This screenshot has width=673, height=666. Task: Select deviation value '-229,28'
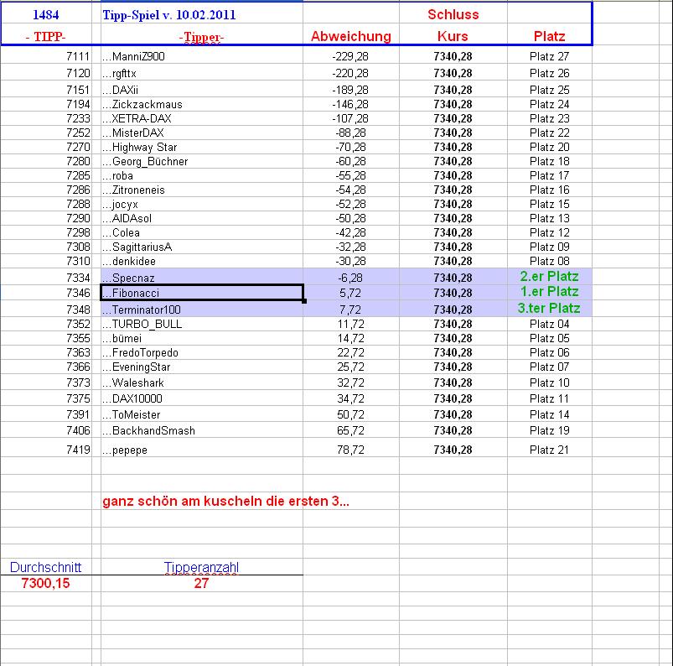coord(350,56)
